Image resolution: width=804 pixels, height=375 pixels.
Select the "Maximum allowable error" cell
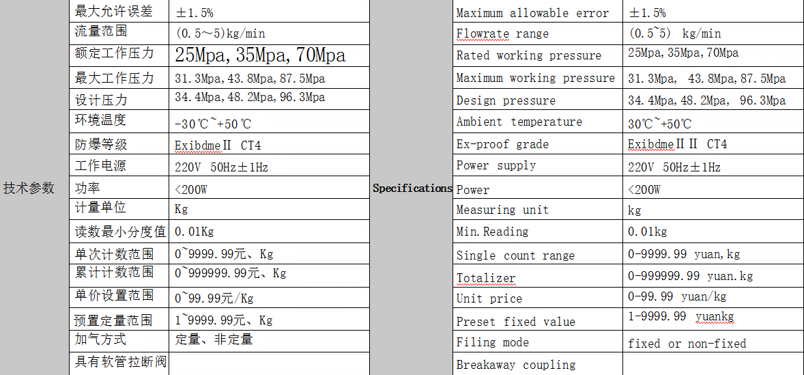tap(532, 13)
